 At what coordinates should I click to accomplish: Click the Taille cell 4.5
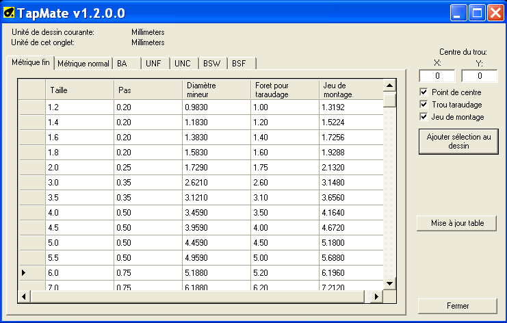point(79,228)
